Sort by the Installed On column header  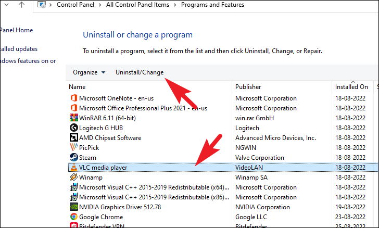point(351,87)
